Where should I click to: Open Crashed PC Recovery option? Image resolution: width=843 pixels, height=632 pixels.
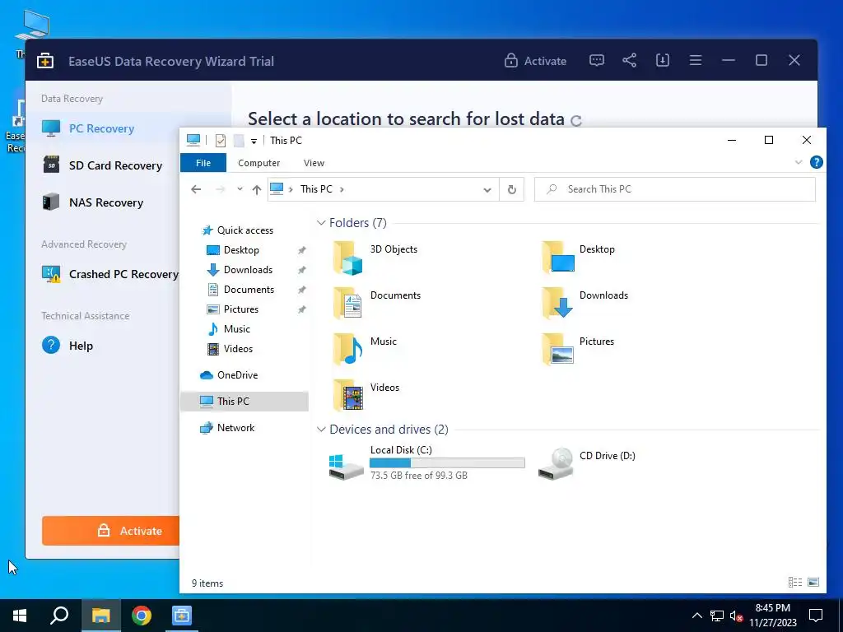click(x=110, y=274)
